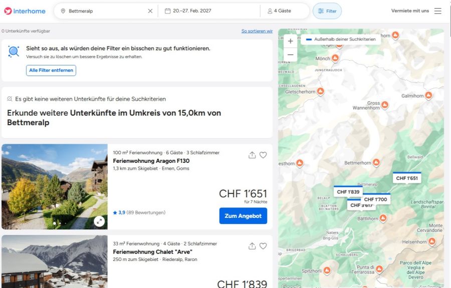Image resolution: width=451 pixels, height=288 pixels.
Task: Click text 1,3 km zum Skigebiet · Ernen, Goms
Action: point(151,168)
